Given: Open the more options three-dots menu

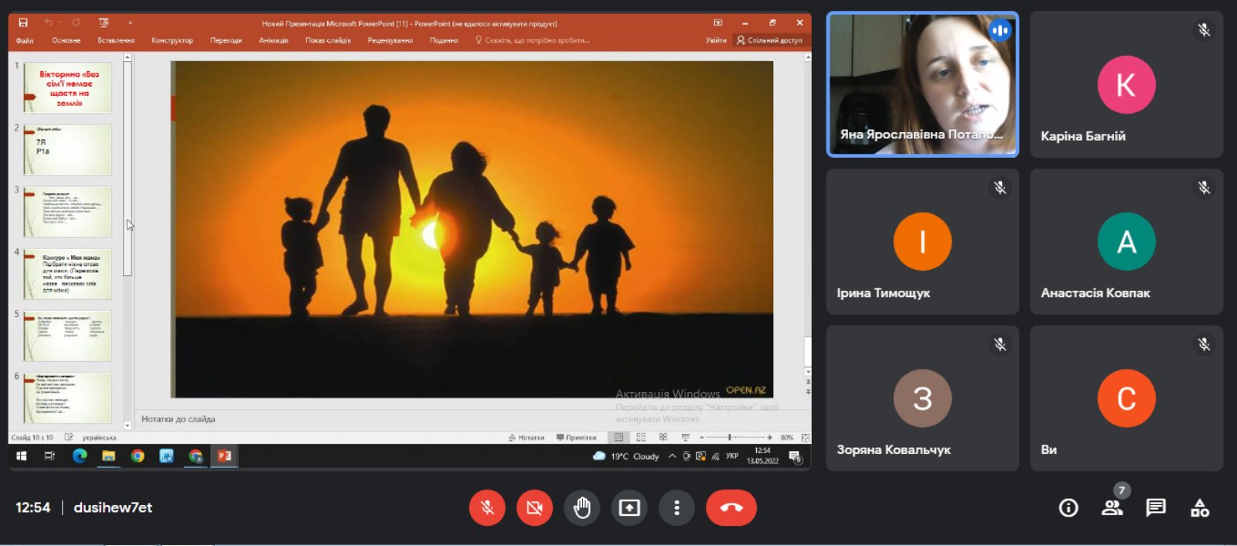Looking at the screenshot, I should click(676, 508).
